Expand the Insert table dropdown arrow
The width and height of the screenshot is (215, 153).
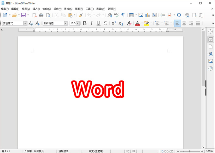click(x=136, y=15)
